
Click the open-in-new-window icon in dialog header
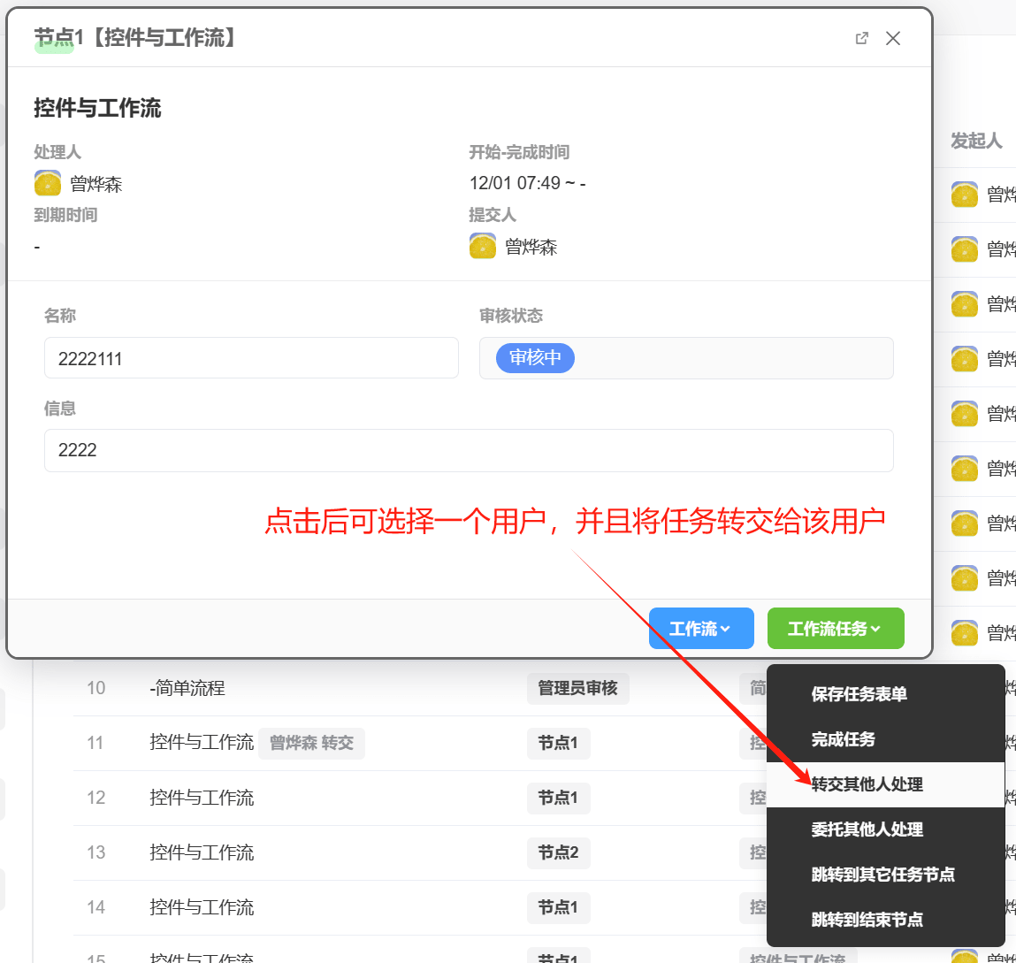pos(862,38)
